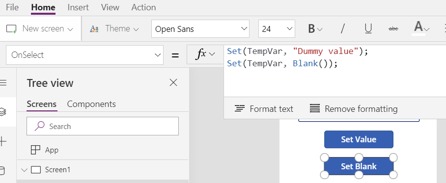This screenshot has height=183, width=446.
Task: Select the Set Blank button on canvas
Action: click(359, 166)
